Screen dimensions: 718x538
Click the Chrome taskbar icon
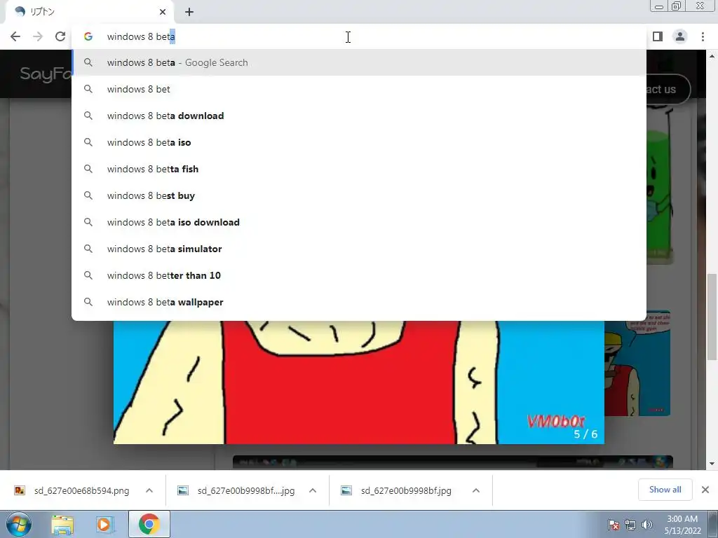[x=149, y=524]
